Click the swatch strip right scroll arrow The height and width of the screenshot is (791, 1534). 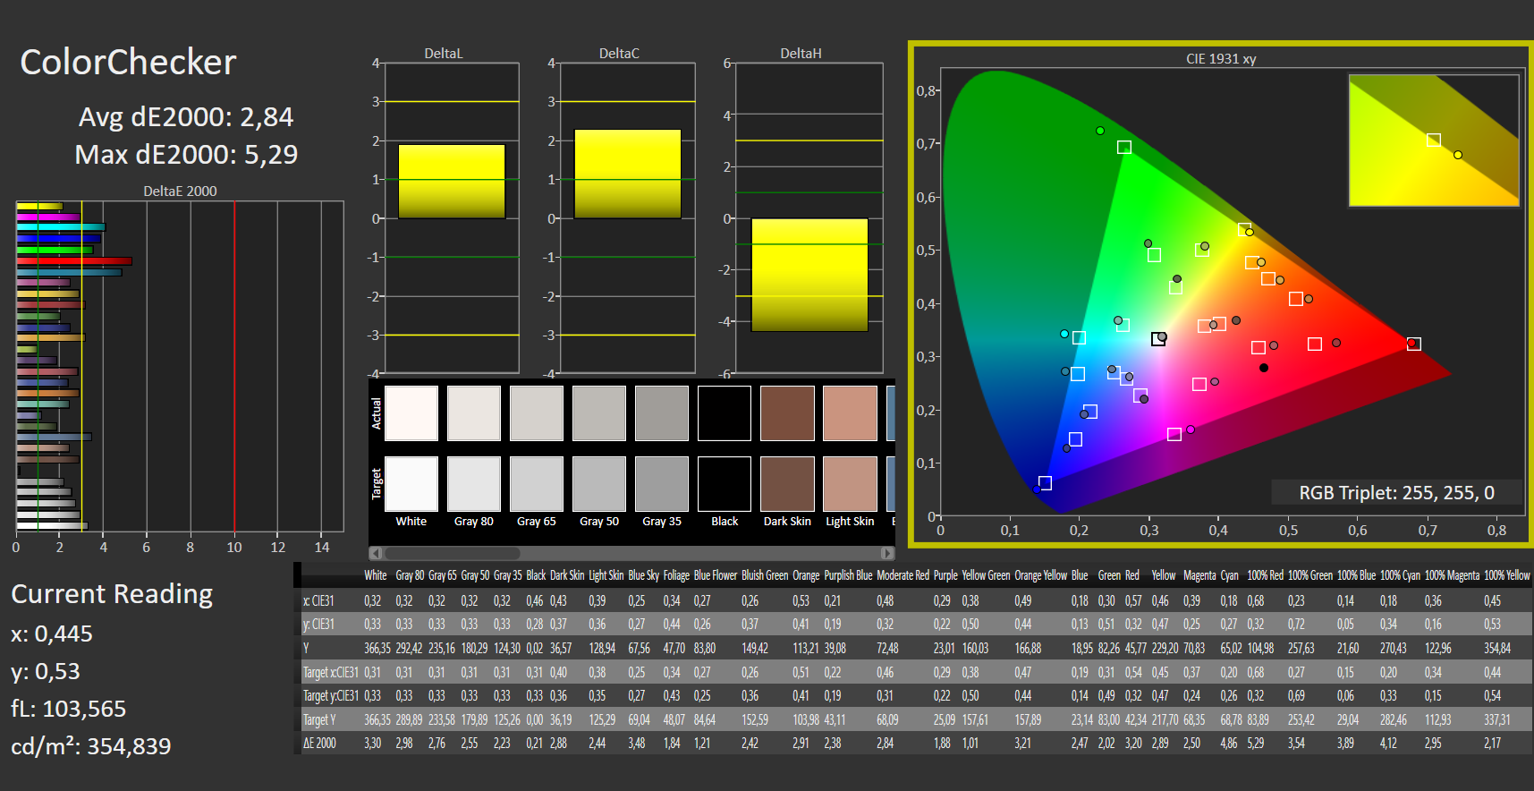(x=886, y=553)
